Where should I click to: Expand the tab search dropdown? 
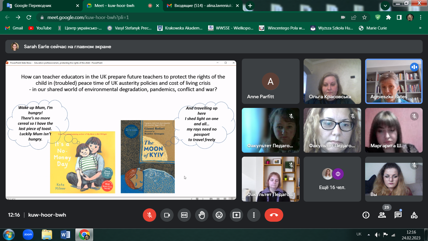(385, 6)
